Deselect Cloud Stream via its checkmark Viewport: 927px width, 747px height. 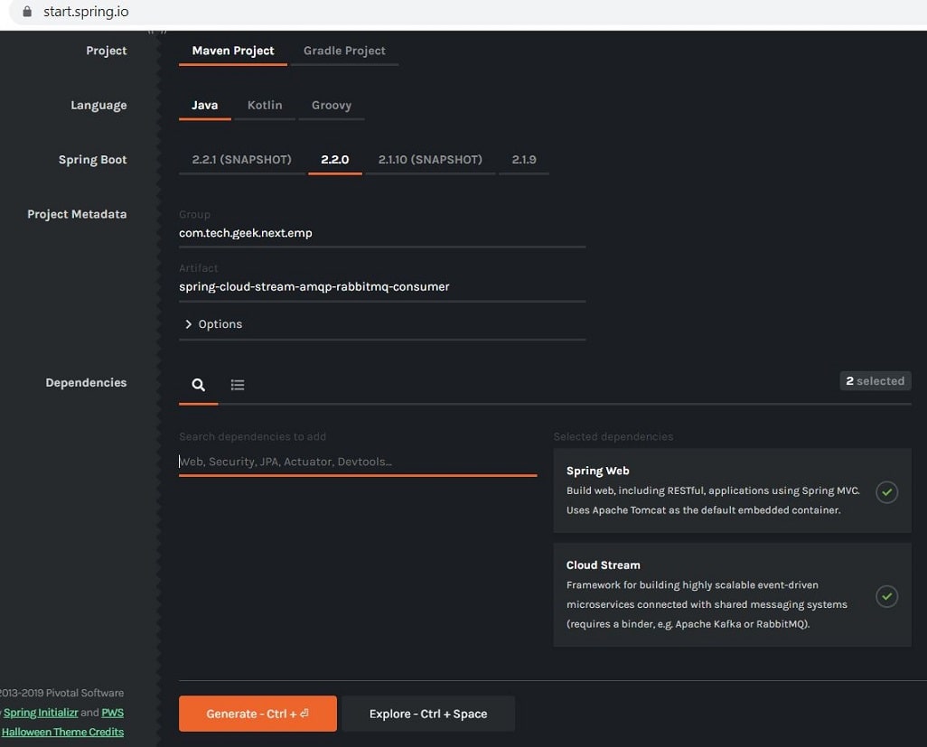[x=886, y=596]
